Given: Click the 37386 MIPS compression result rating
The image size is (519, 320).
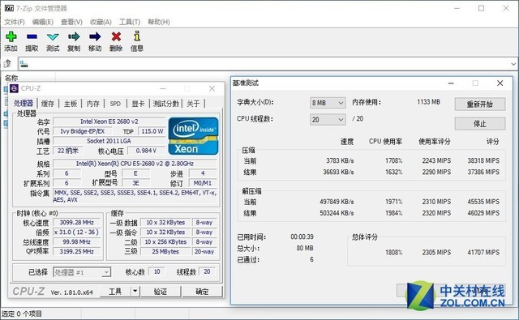Looking at the screenshot, I should point(483,172).
